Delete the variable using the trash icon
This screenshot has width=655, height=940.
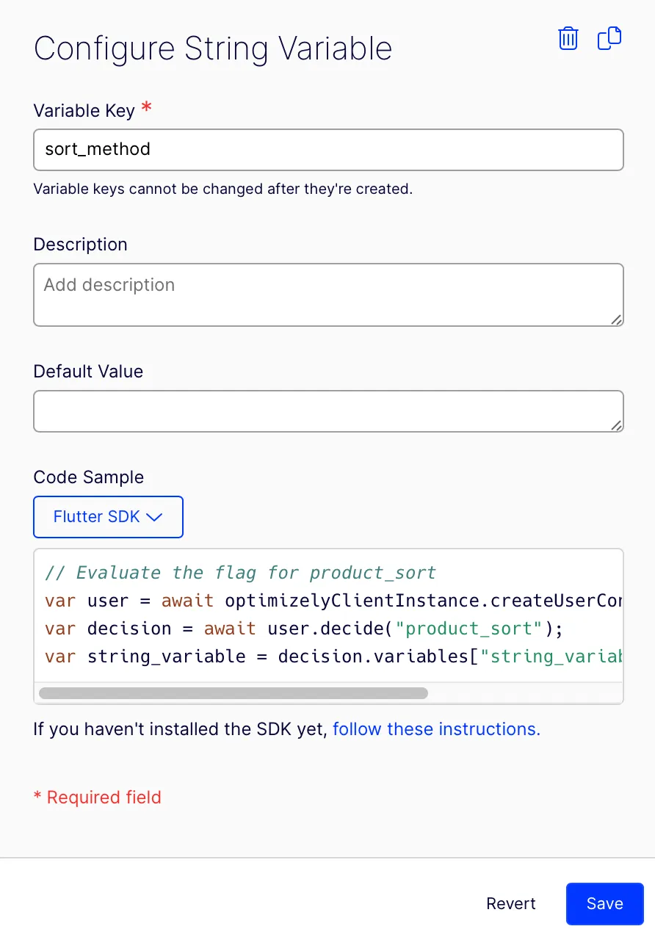pos(568,38)
